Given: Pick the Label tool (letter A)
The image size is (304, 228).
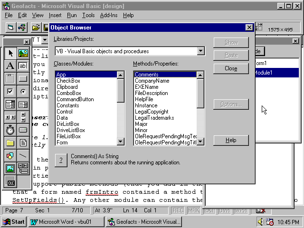Looking at the screenshot, I should click(10, 66).
